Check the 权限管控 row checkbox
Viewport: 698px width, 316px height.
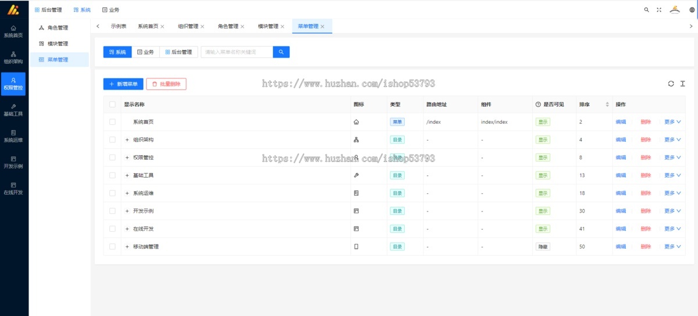(x=112, y=157)
